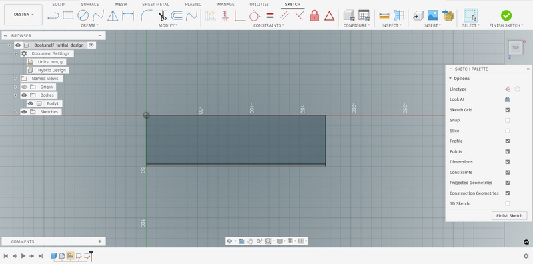Toggle the Points checkbox
The width and height of the screenshot is (533, 264).
[508, 151]
